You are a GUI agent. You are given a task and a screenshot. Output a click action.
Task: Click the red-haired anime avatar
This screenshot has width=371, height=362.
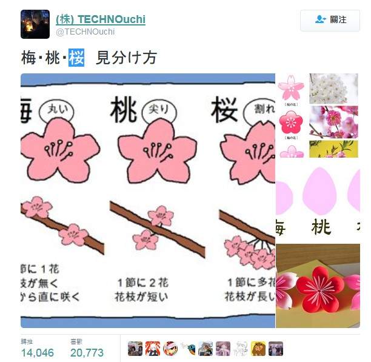[153, 349]
